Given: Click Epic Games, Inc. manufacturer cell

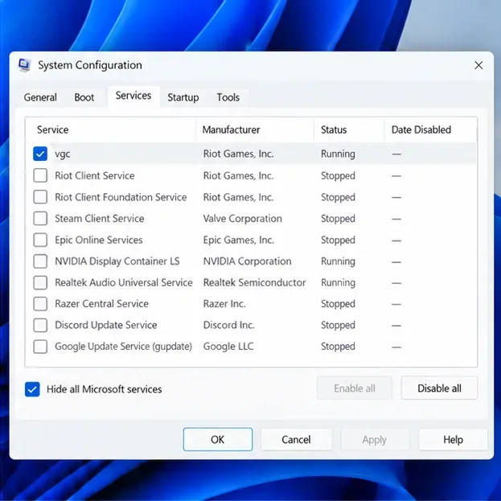Looking at the screenshot, I should (239, 240).
